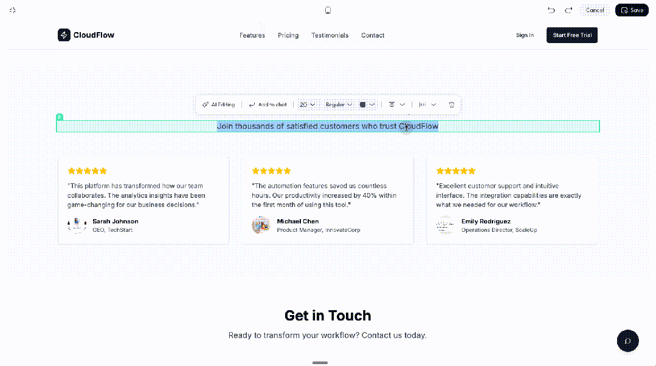Delete the selected element with trash icon
Image resolution: width=656 pixels, height=366 pixels.
pyautogui.click(x=452, y=104)
